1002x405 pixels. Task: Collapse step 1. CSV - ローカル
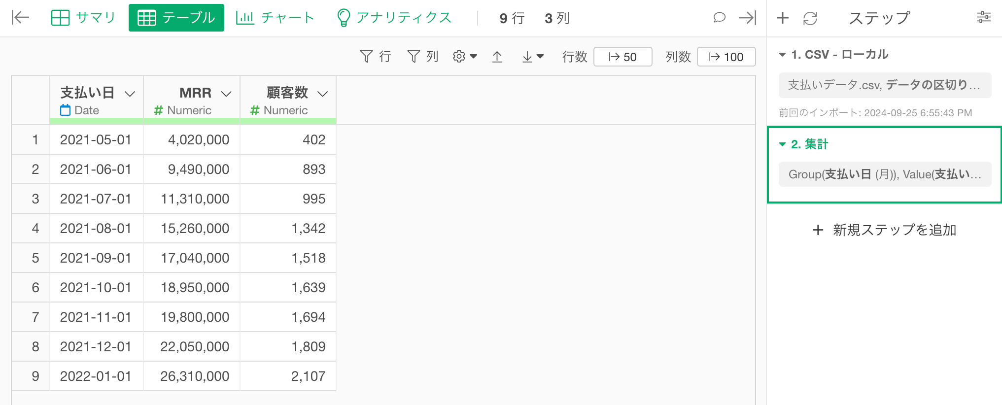click(782, 55)
